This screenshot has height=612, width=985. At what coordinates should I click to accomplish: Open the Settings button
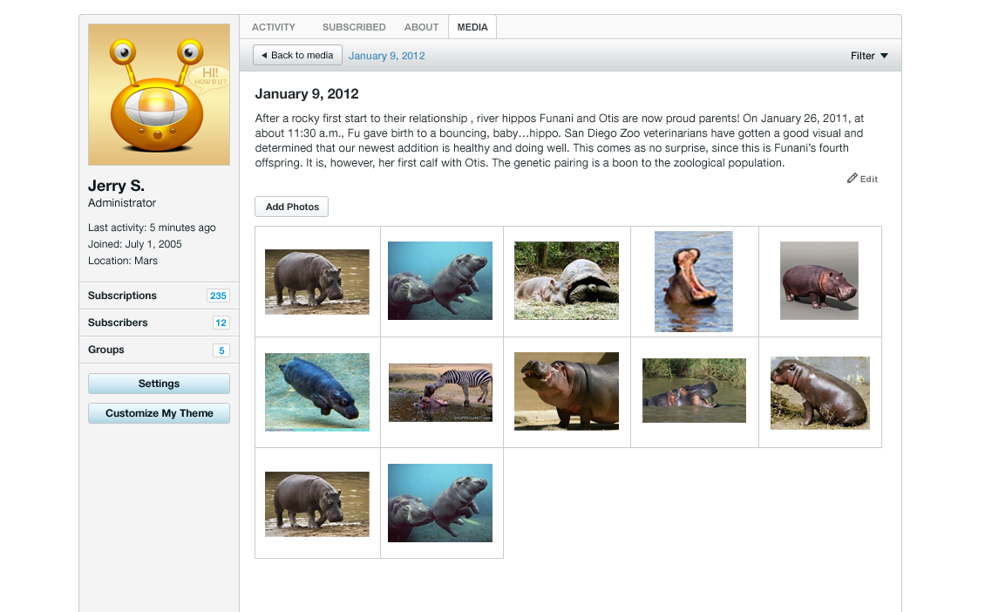pos(159,384)
